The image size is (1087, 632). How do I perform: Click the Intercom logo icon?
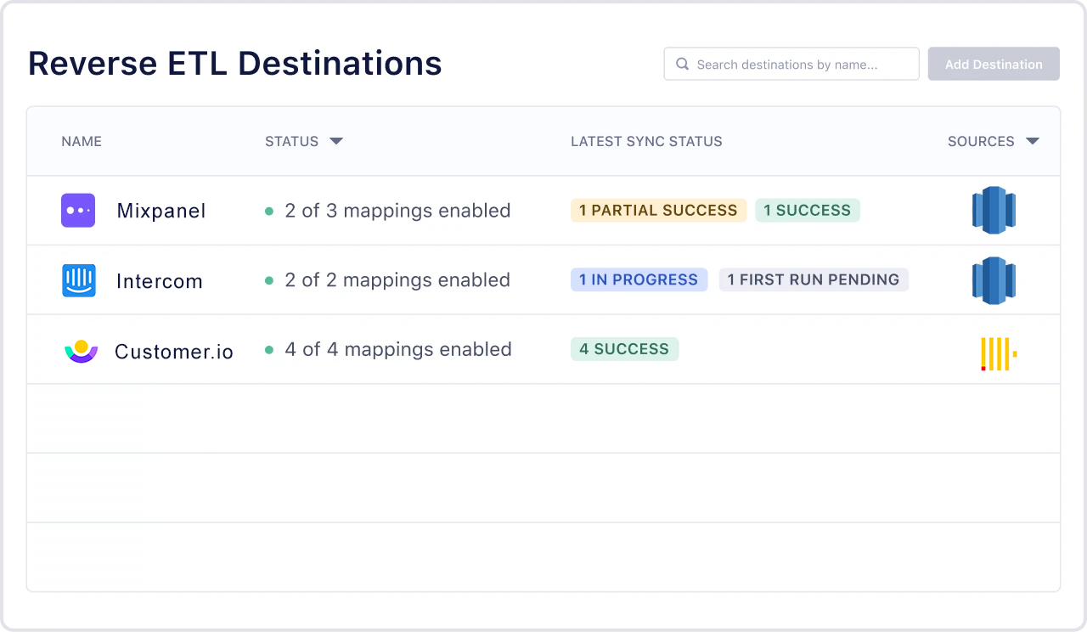79,280
